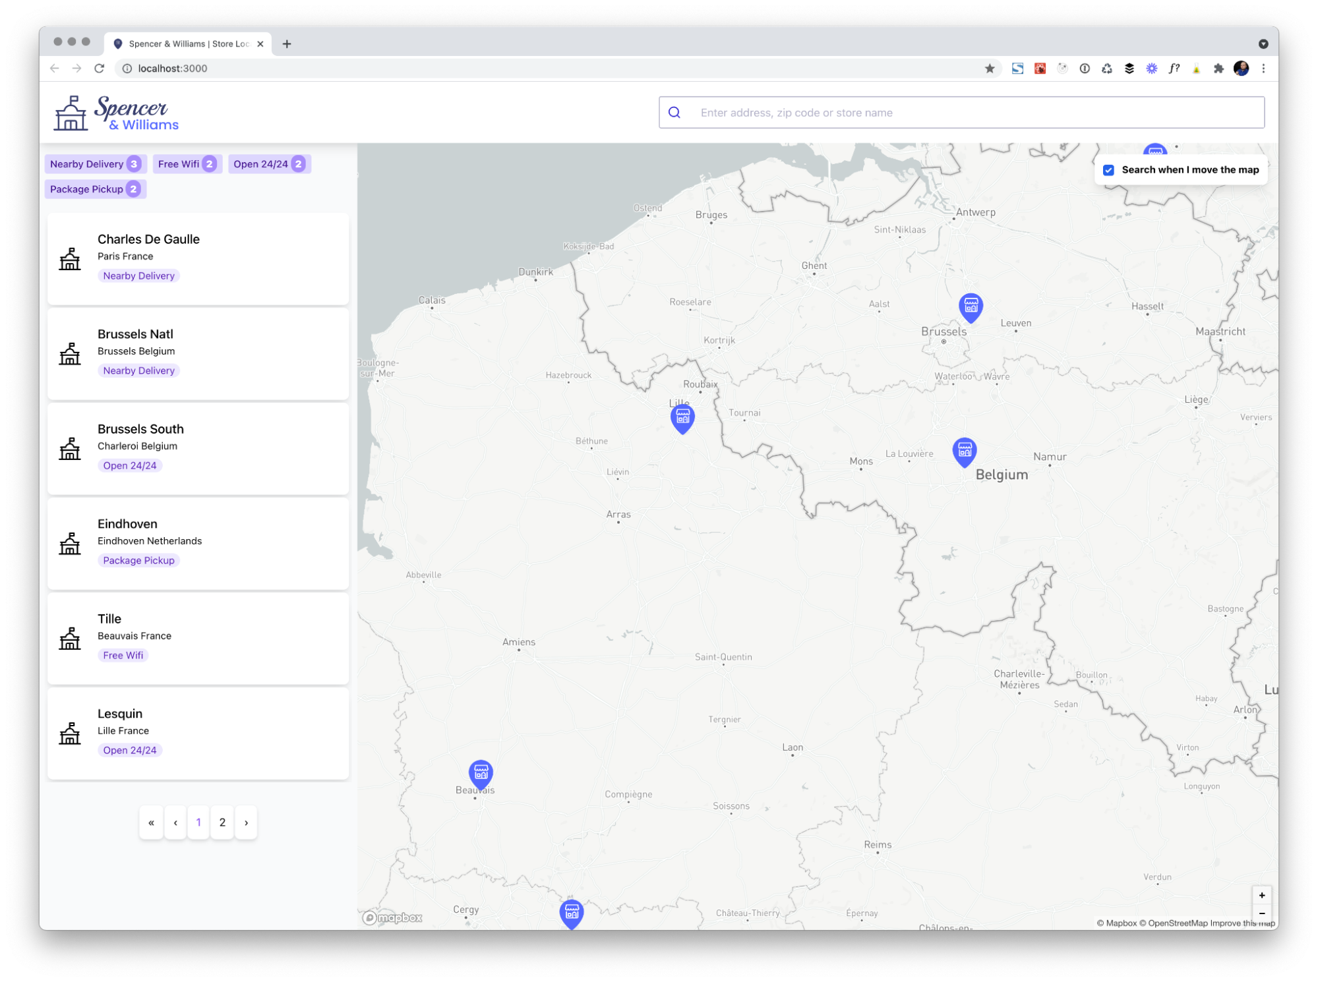Reload the page

click(99, 69)
